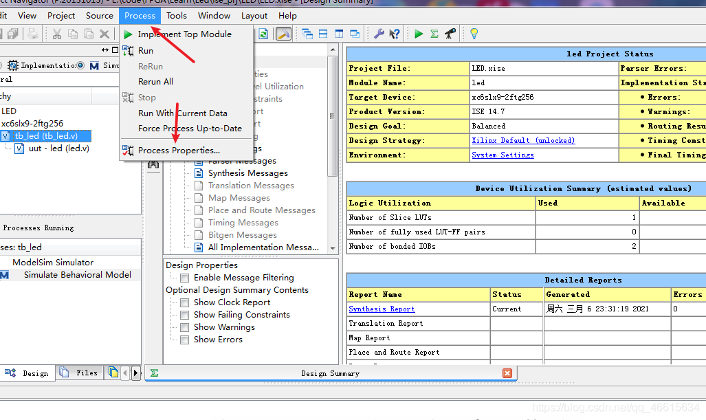The width and height of the screenshot is (706, 420).
Task: Open the View menu
Action: 27,16
